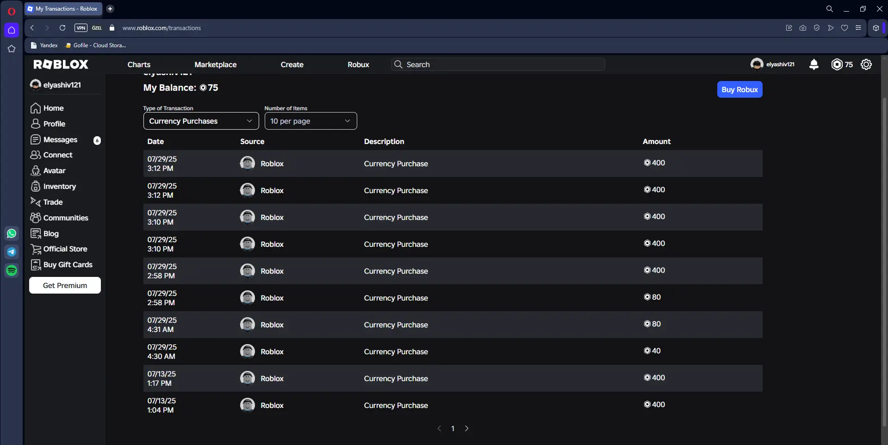The height and width of the screenshot is (445, 888).
Task: Click the Robux balance icon in header
Action: click(837, 64)
